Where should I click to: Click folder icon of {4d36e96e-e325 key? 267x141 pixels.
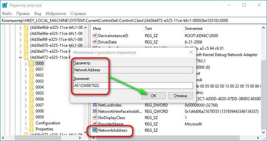point(26,34)
